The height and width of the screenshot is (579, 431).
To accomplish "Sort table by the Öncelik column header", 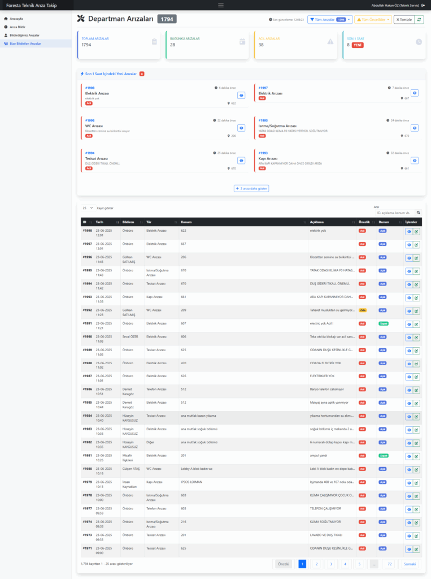I will (x=367, y=222).
